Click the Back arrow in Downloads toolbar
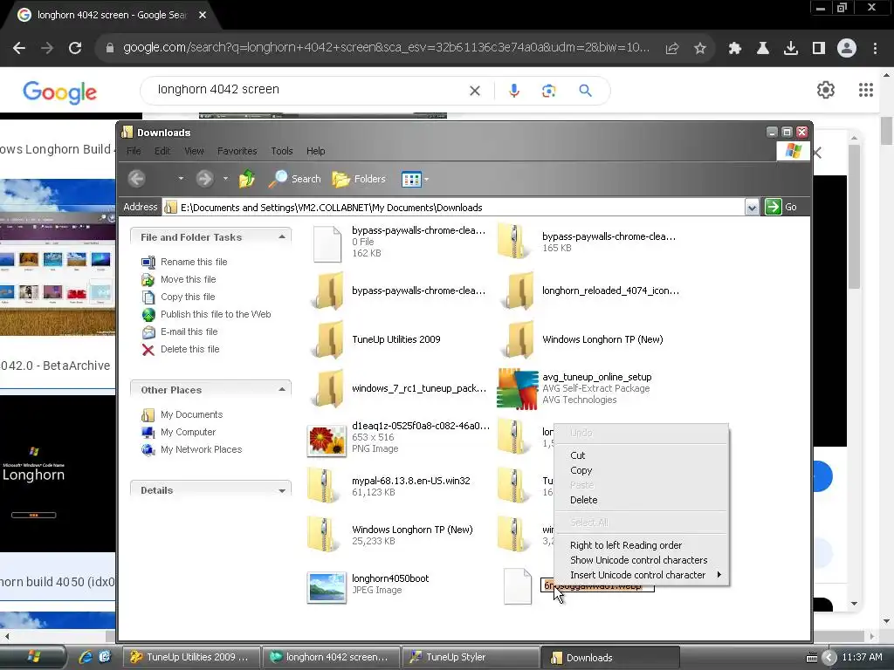This screenshot has width=894, height=670. (136, 179)
